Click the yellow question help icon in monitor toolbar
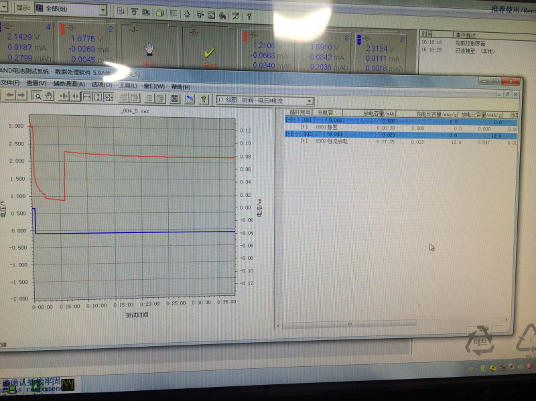This screenshot has width=536, height=401. pyautogui.click(x=249, y=15)
